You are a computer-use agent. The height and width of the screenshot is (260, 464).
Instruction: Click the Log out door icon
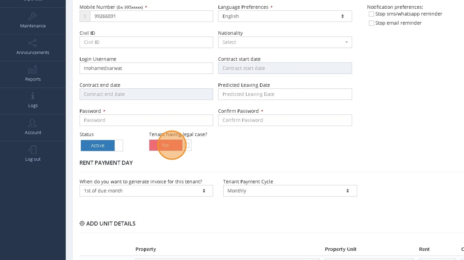(x=33, y=150)
